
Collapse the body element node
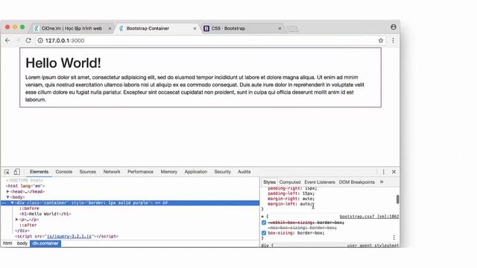click(8, 197)
